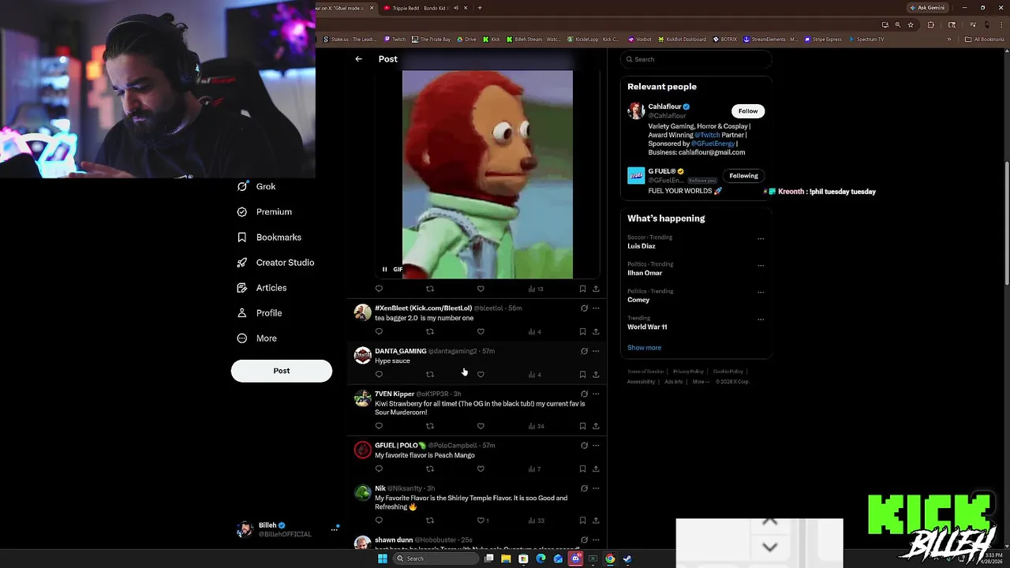
Task: Open a new browser tab
Action: (480, 8)
